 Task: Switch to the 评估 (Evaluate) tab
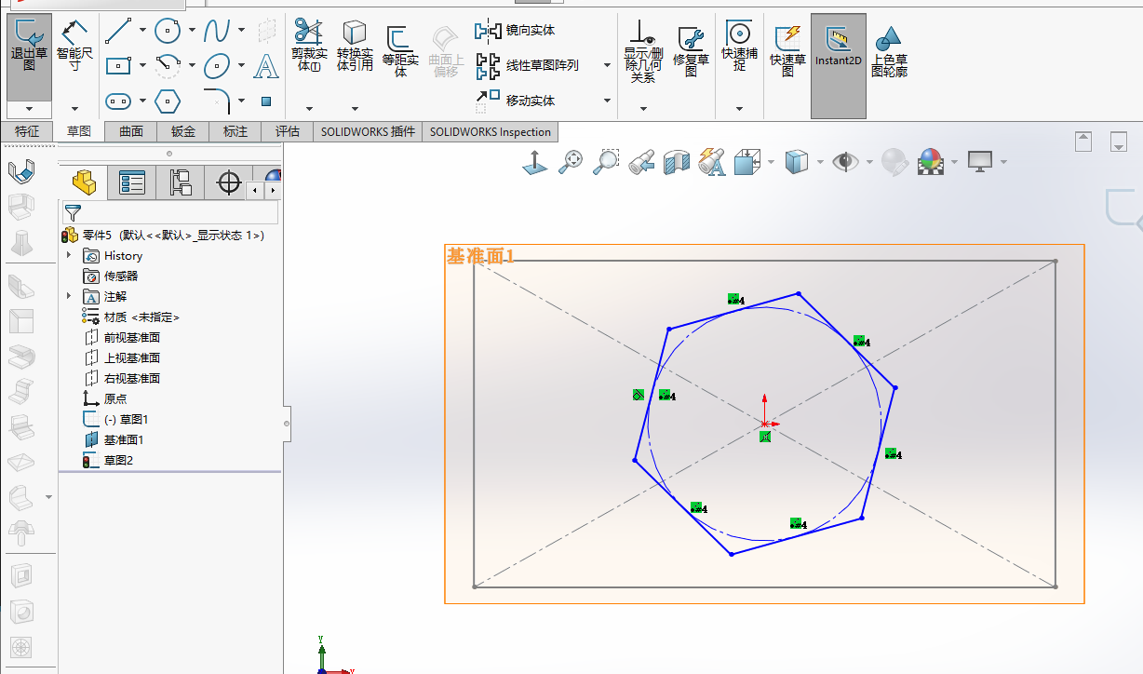(x=288, y=131)
